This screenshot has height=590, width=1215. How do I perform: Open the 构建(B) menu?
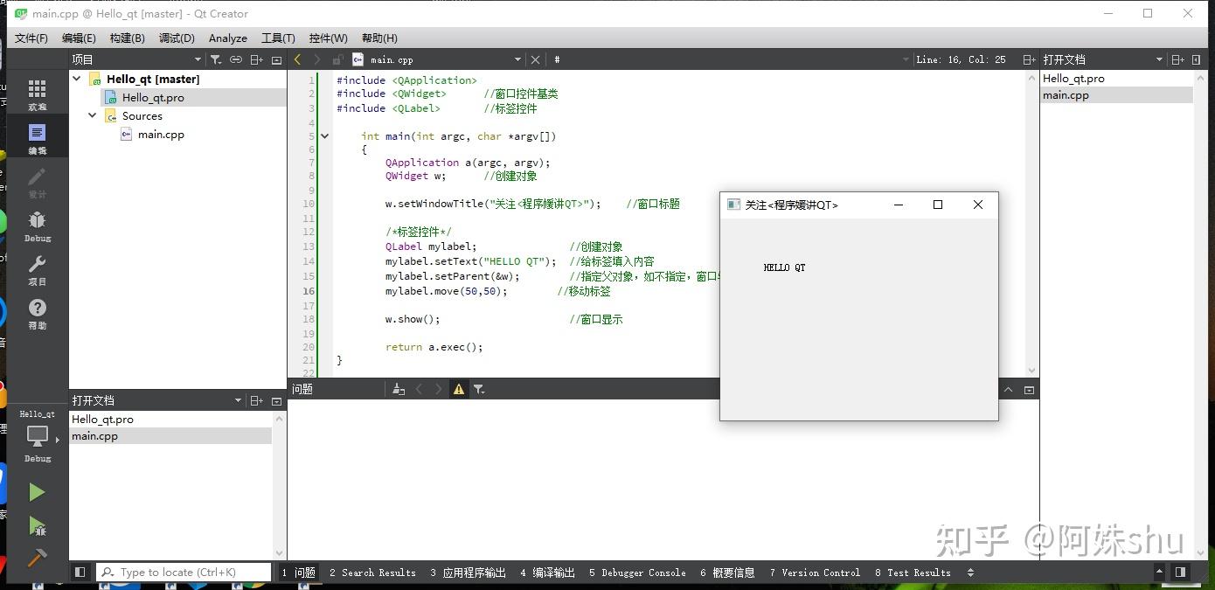coord(126,38)
